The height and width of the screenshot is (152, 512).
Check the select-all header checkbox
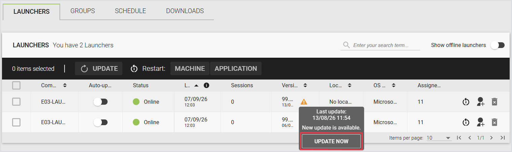tap(16, 86)
